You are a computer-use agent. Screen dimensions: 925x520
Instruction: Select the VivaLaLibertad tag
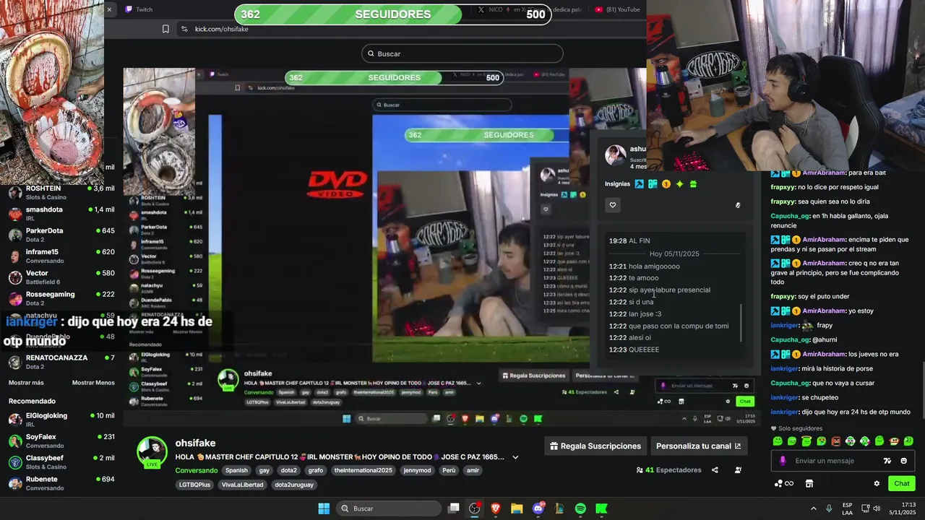coord(243,485)
